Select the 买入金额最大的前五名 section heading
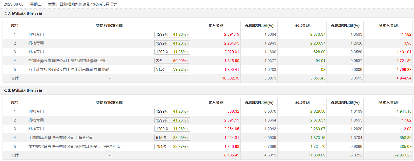 pos(23,13)
